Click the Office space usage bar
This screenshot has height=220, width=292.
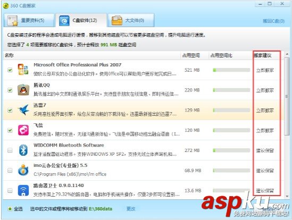pyautogui.click(x=231, y=70)
